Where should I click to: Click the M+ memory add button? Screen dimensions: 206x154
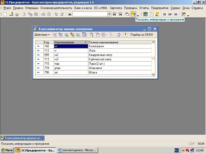170,14
